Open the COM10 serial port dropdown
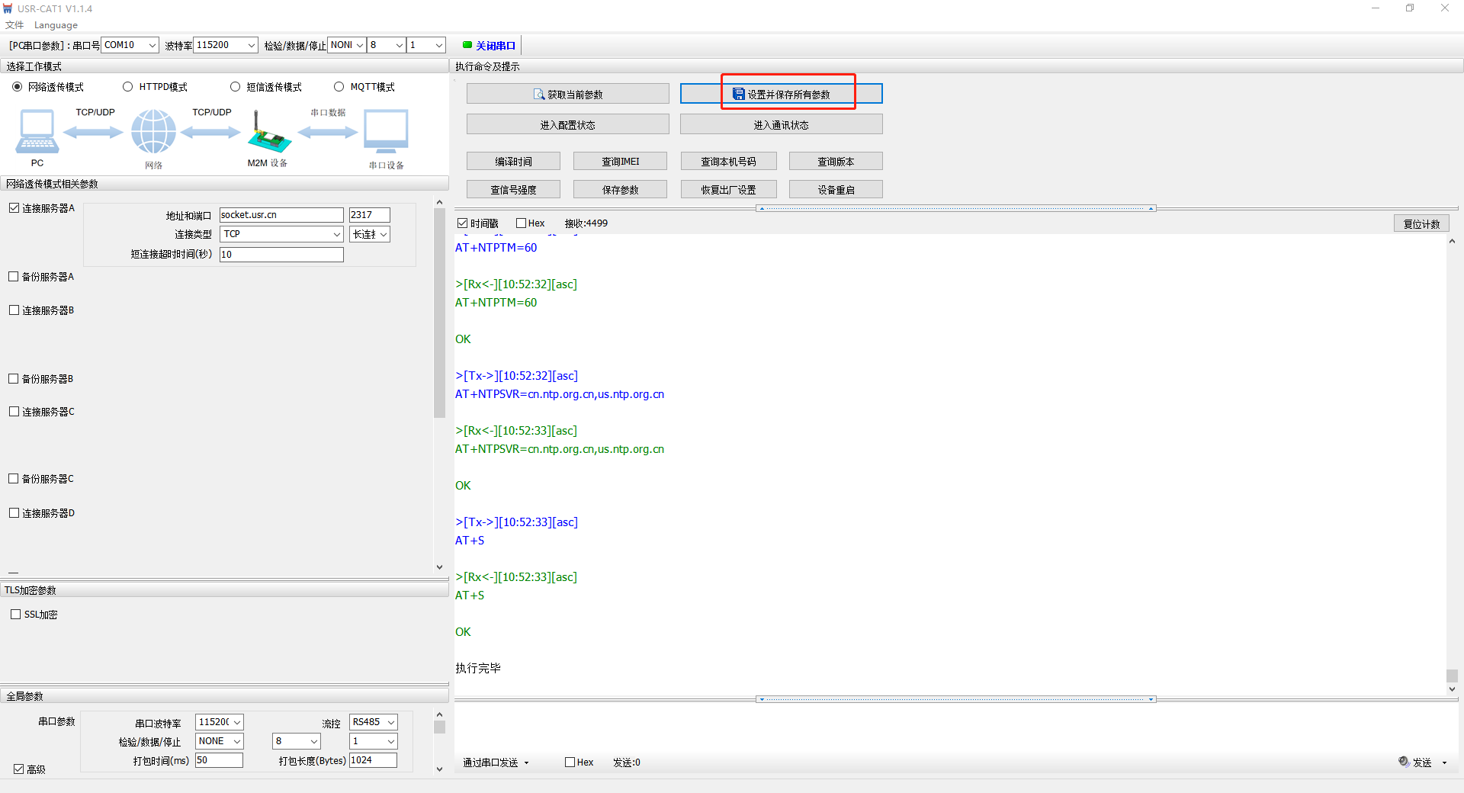 (x=152, y=45)
